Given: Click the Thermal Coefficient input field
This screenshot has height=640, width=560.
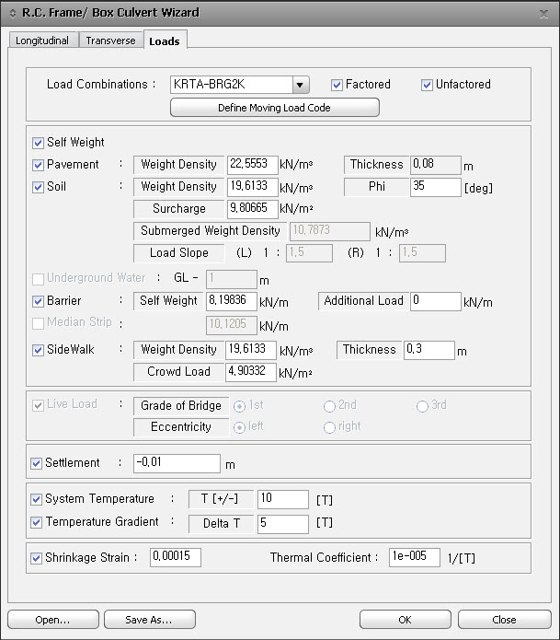Looking at the screenshot, I should pyautogui.click(x=415, y=557).
